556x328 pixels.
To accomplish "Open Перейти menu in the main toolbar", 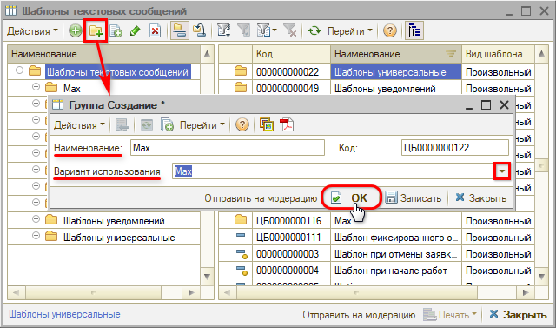I will point(349,31).
